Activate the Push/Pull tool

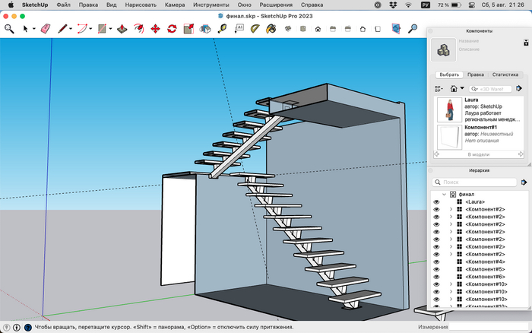122,29
